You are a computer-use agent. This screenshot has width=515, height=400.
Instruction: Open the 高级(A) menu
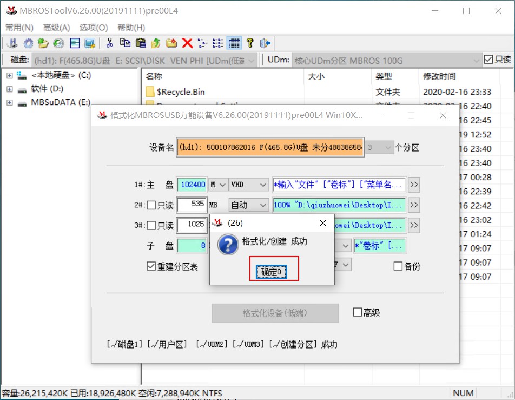click(x=56, y=28)
